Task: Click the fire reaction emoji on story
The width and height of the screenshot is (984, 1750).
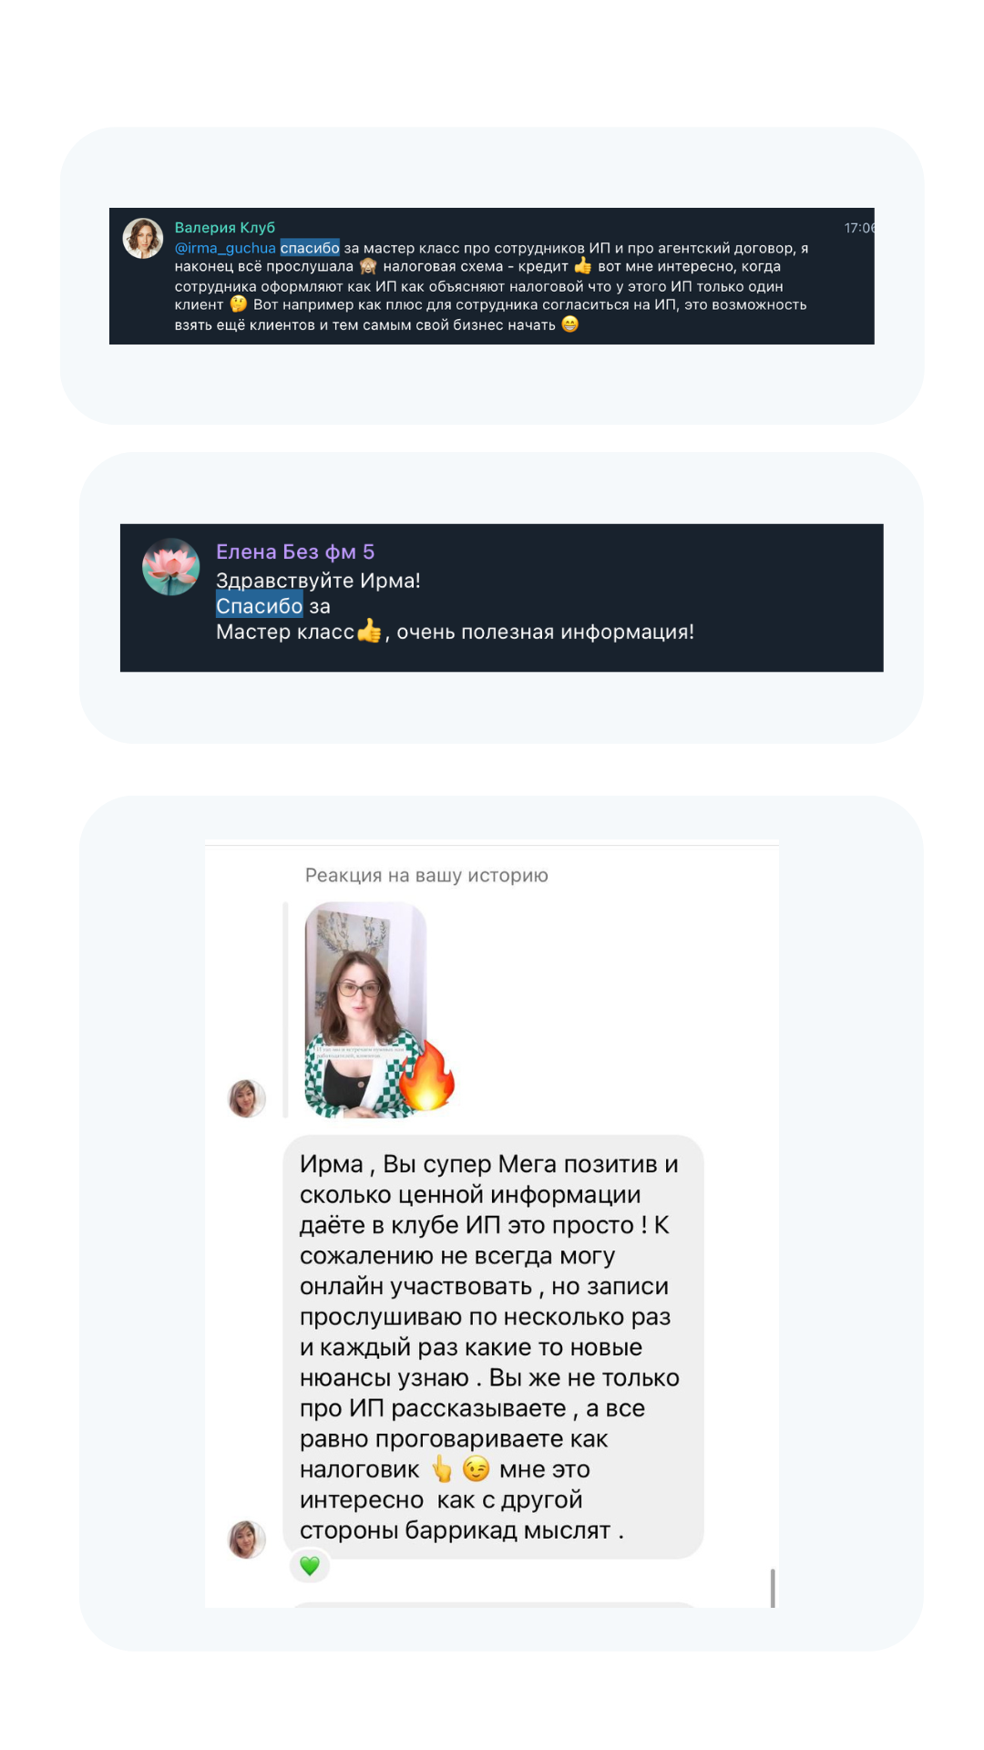Action: point(426,1077)
